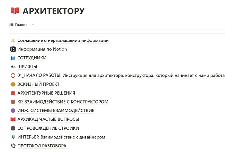Click the orange badge icon beside ЭСКИЗНЫЙ ПРОЕКТ
This screenshot has height=156, width=225.
pyautogui.click(x=13, y=84)
